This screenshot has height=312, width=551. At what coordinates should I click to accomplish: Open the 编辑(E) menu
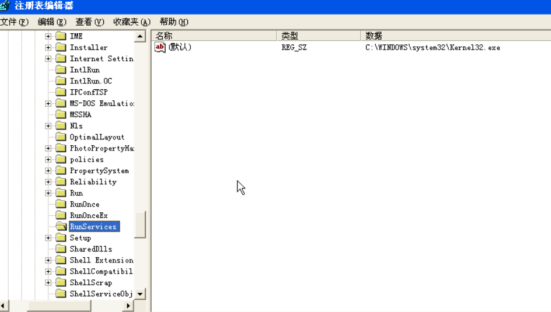[x=52, y=22]
